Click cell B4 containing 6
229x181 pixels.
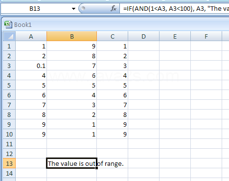pos(72,75)
